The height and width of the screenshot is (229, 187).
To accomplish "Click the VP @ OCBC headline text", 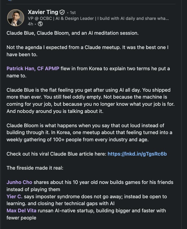I will [98, 18].
